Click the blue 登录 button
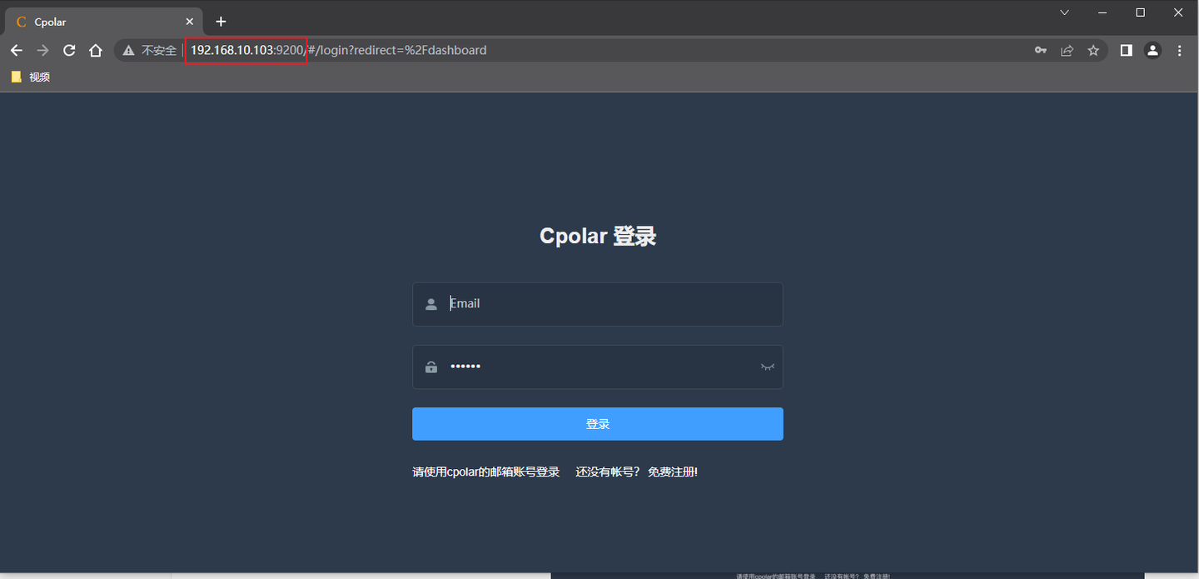Viewport: 1199px width, 579px height. point(598,424)
